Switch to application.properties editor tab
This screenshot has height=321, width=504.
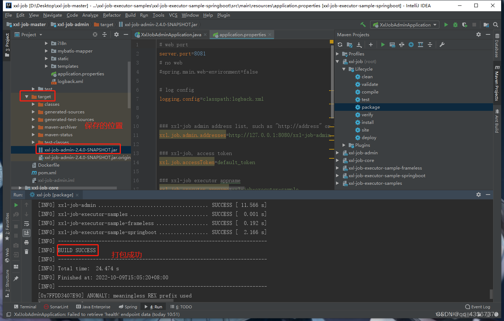tap(242, 35)
